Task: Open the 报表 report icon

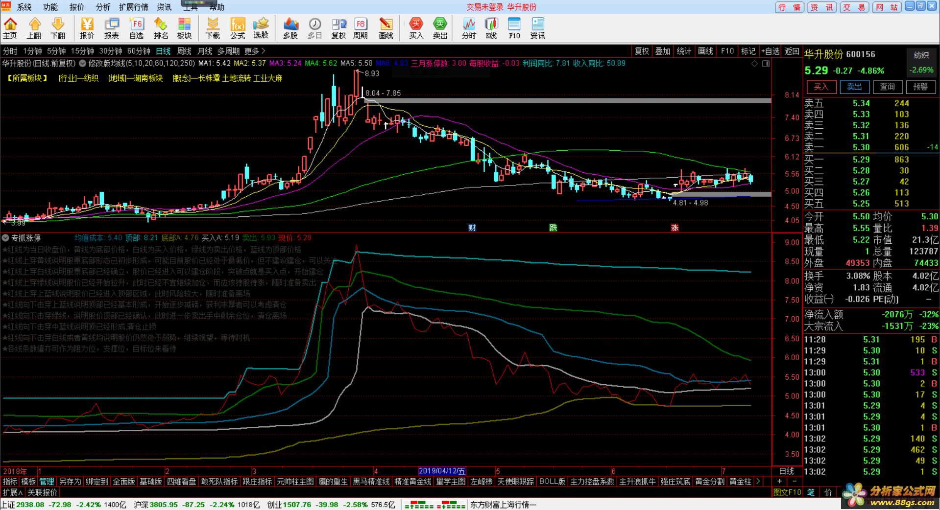Action: [x=112, y=28]
